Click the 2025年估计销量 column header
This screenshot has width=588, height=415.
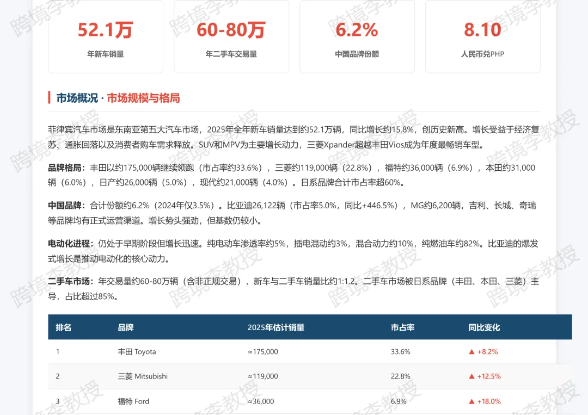[x=276, y=327]
